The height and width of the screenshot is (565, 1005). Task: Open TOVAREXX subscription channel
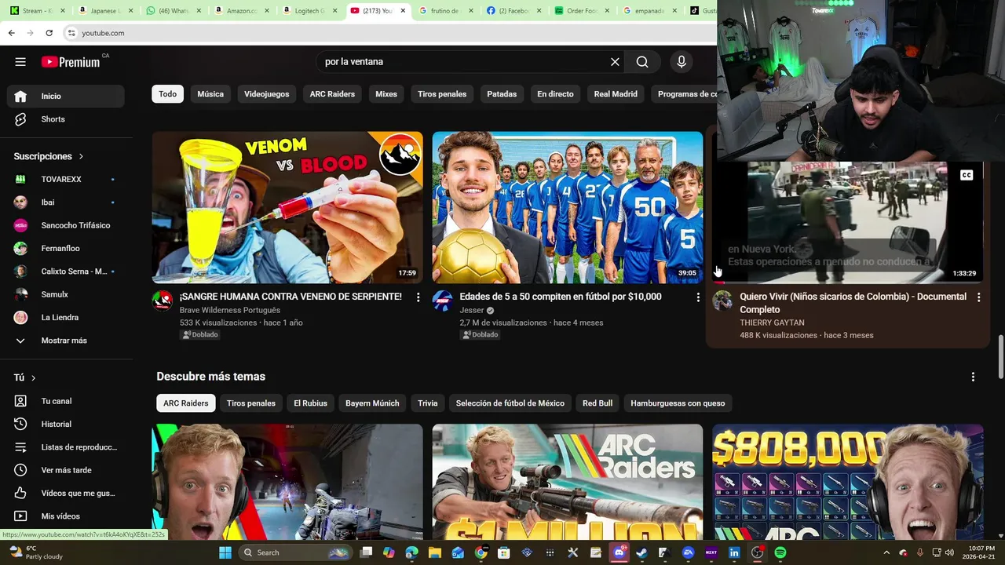[66, 180]
